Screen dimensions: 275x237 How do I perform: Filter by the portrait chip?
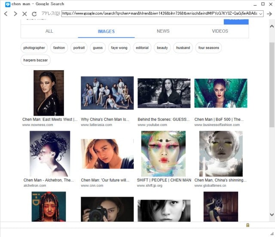(79, 48)
